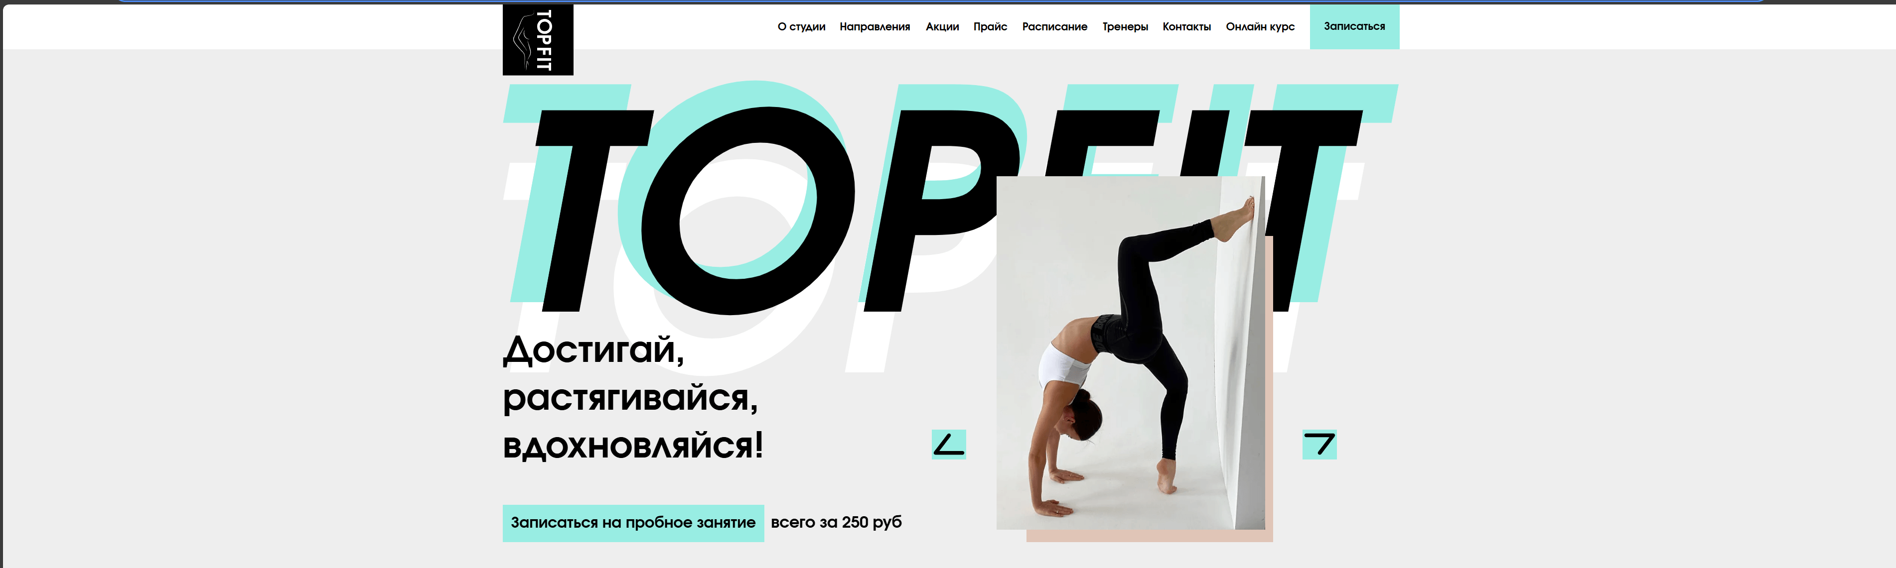Navigate to Контакты
The width and height of the screenshot is (1896, 568).
tap(1186, 26)
